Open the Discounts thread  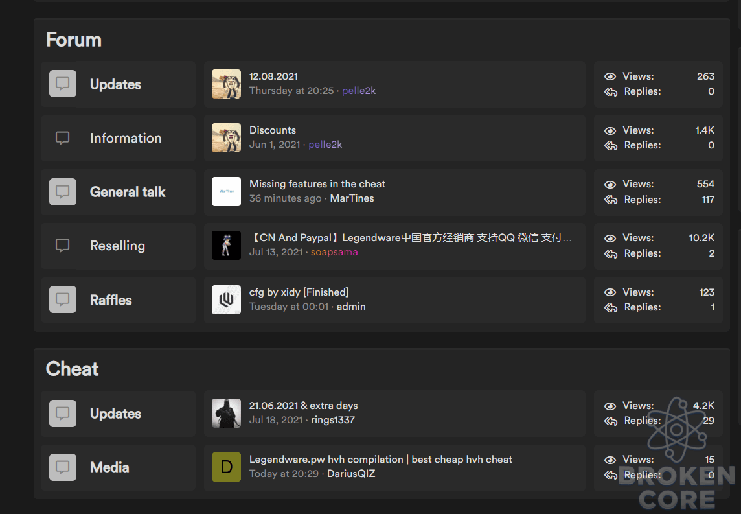[x=273, y=130]
